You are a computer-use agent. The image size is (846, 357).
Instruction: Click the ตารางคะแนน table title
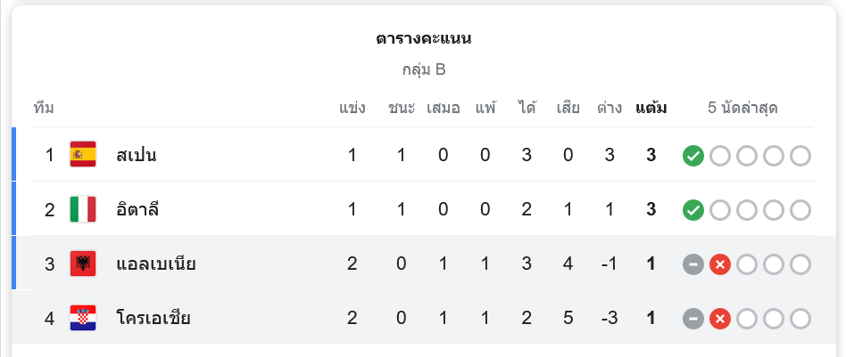point(424,39)
